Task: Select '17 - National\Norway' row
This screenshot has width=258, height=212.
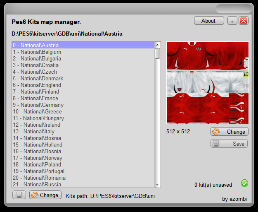Action: click(x=83, y=158)
